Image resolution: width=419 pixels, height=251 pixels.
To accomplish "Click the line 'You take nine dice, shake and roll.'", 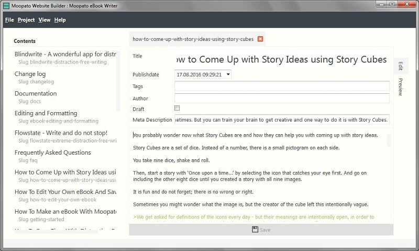I will (x=171, y=160).
